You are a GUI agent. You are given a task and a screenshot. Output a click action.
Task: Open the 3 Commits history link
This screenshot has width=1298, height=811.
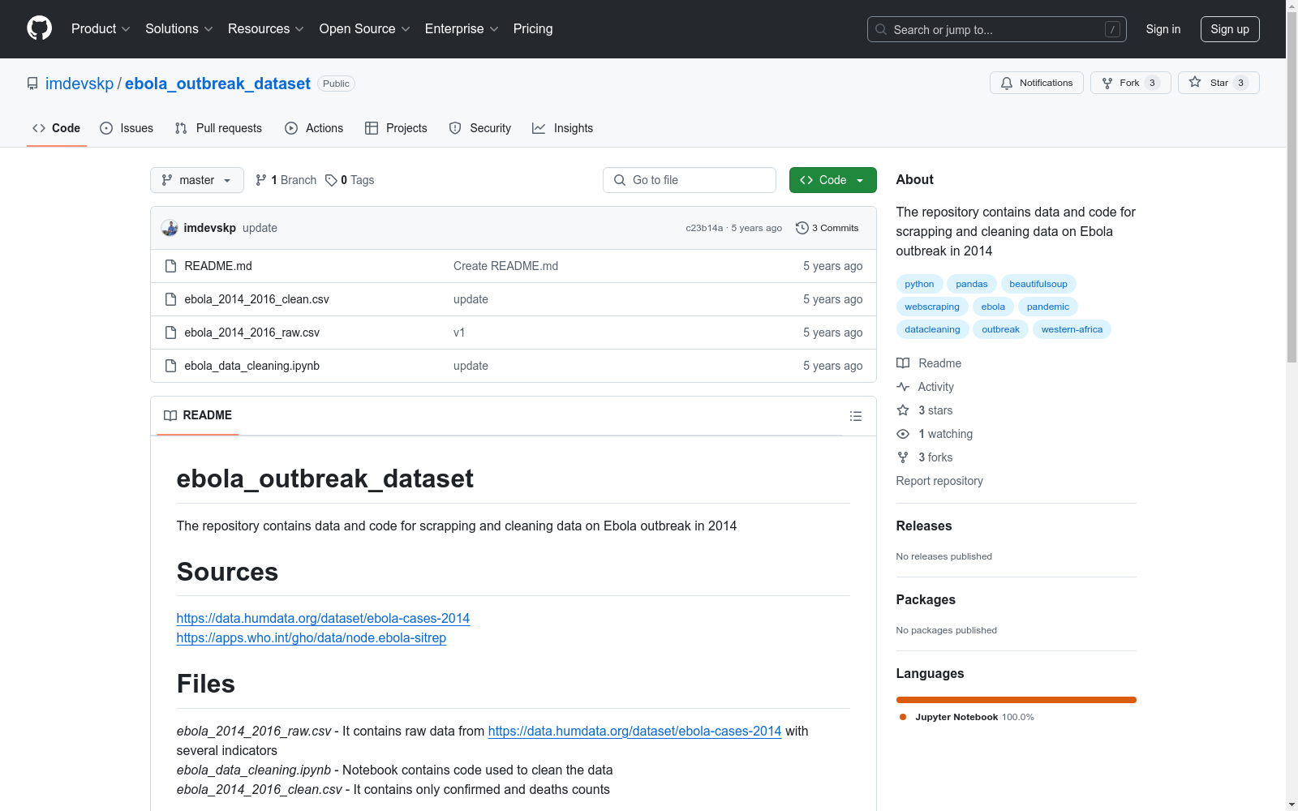coord(827,228)
